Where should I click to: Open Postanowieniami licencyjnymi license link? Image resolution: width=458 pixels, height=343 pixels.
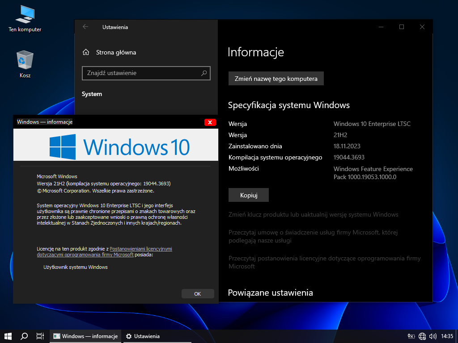pos(140,249)
